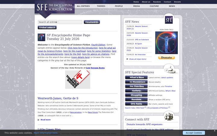
Task: Open More information here cookie link
Action: click(x=46, y=133)
